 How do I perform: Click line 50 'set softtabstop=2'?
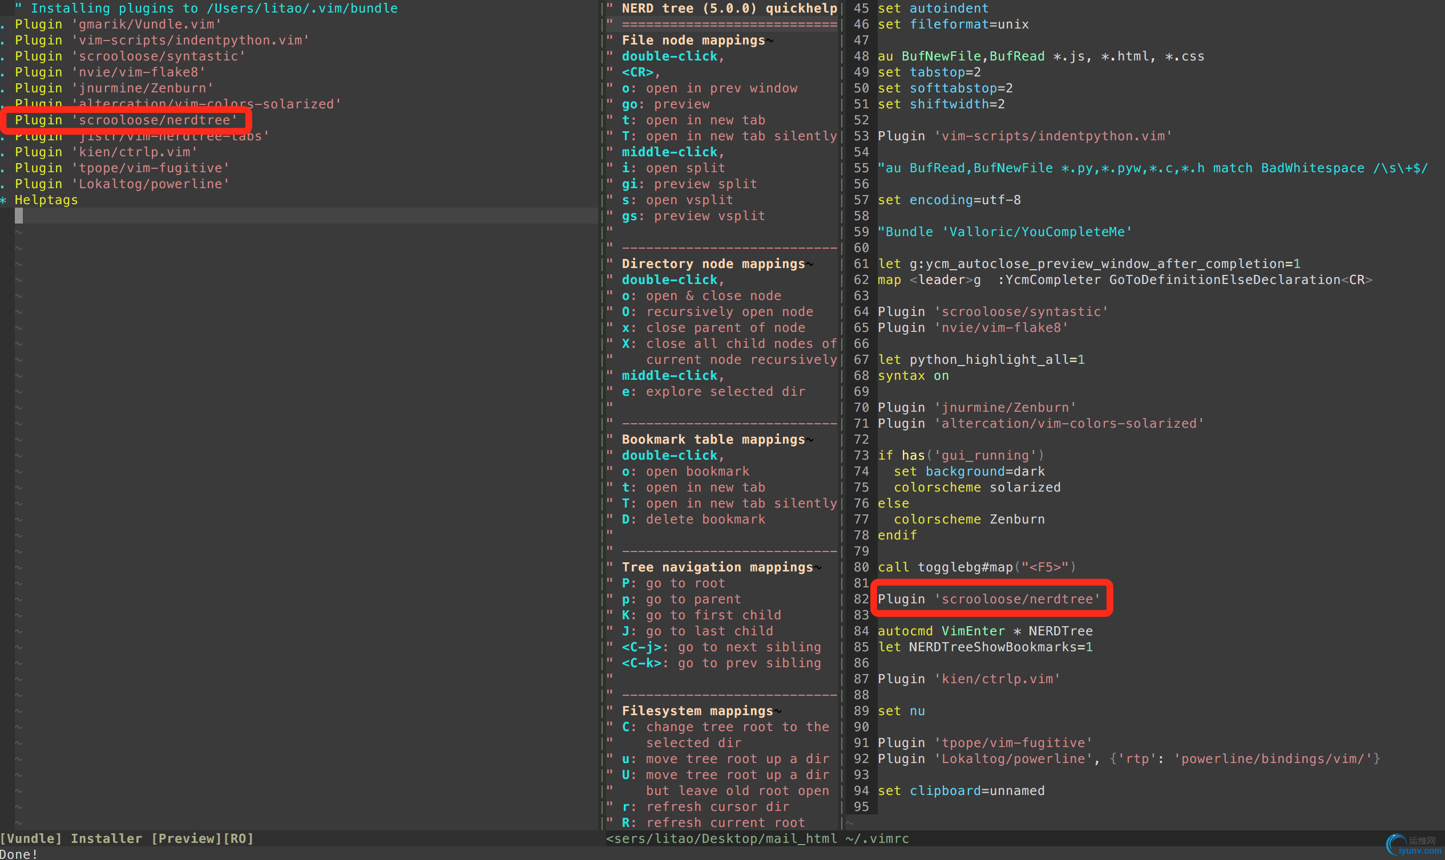point(945,88)
